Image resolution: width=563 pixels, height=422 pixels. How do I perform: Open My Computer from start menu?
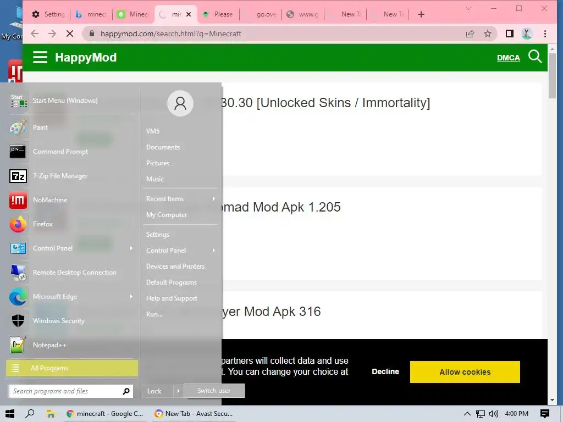pos(167,215)
